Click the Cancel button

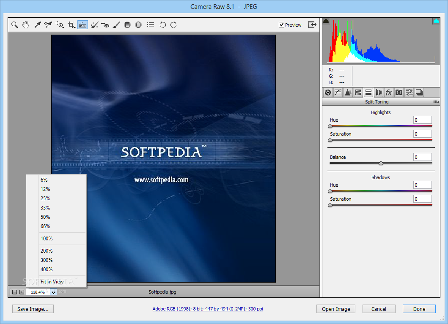click(379, 309)
